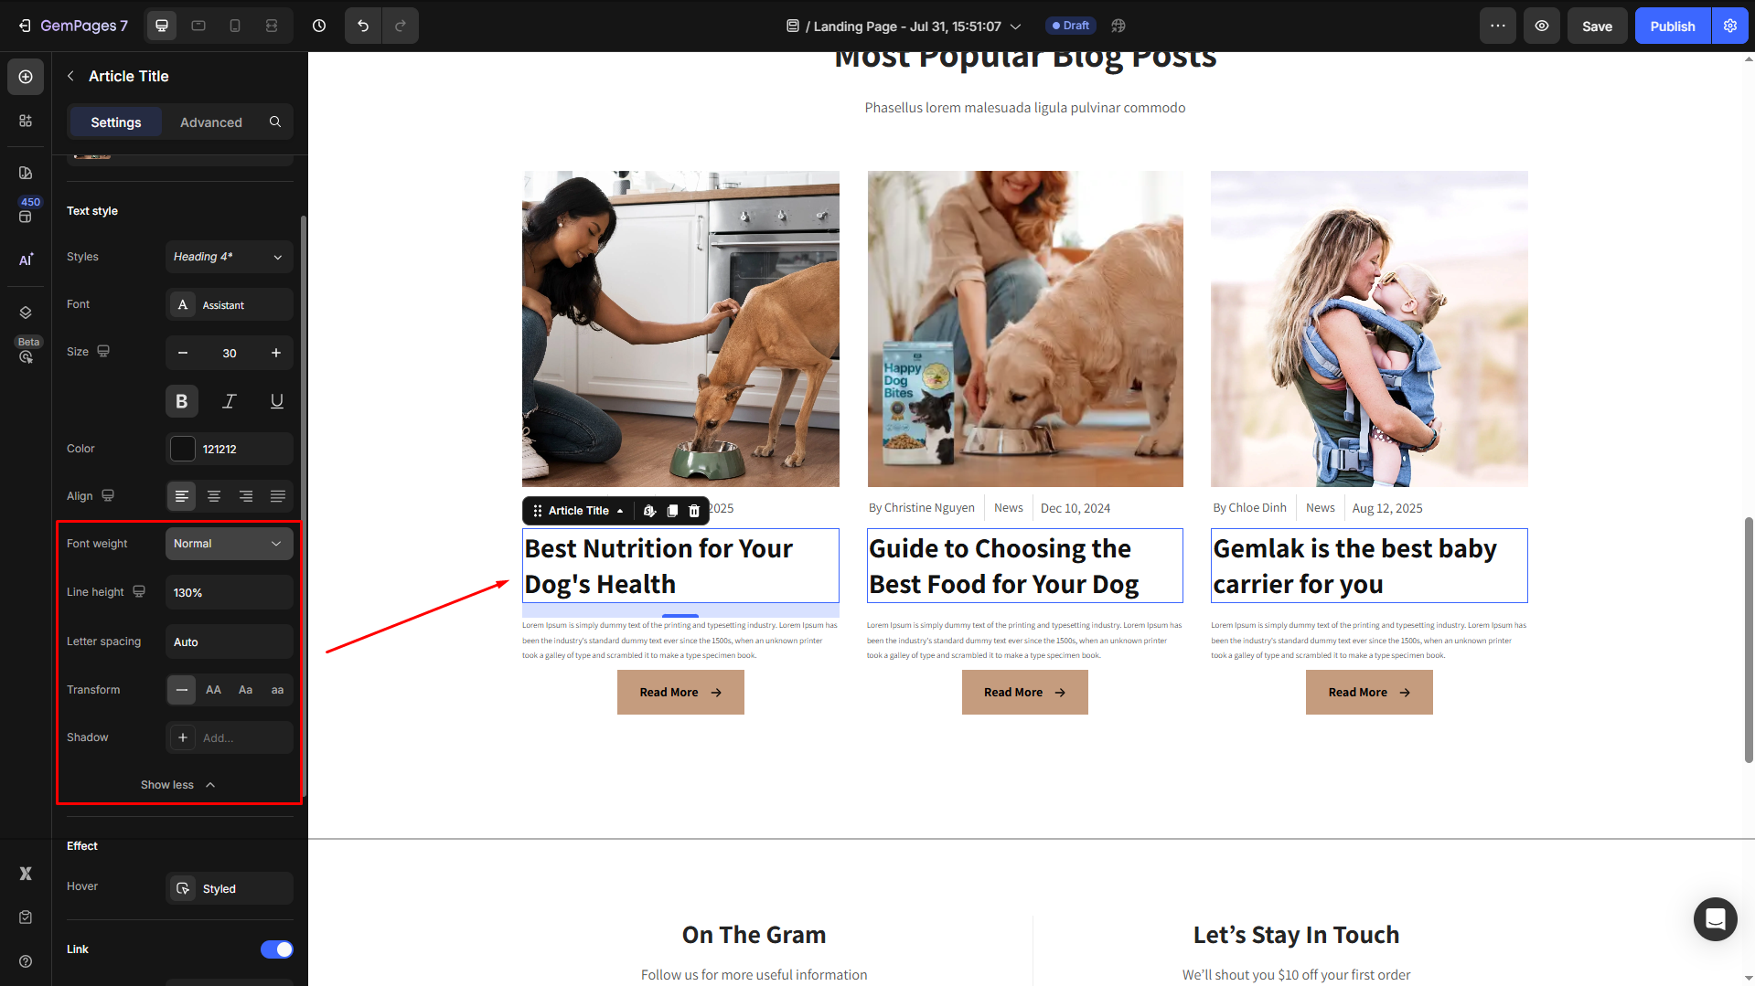
Task: Redo the last change
Action: pyautogui.click(x=401, y=26)
